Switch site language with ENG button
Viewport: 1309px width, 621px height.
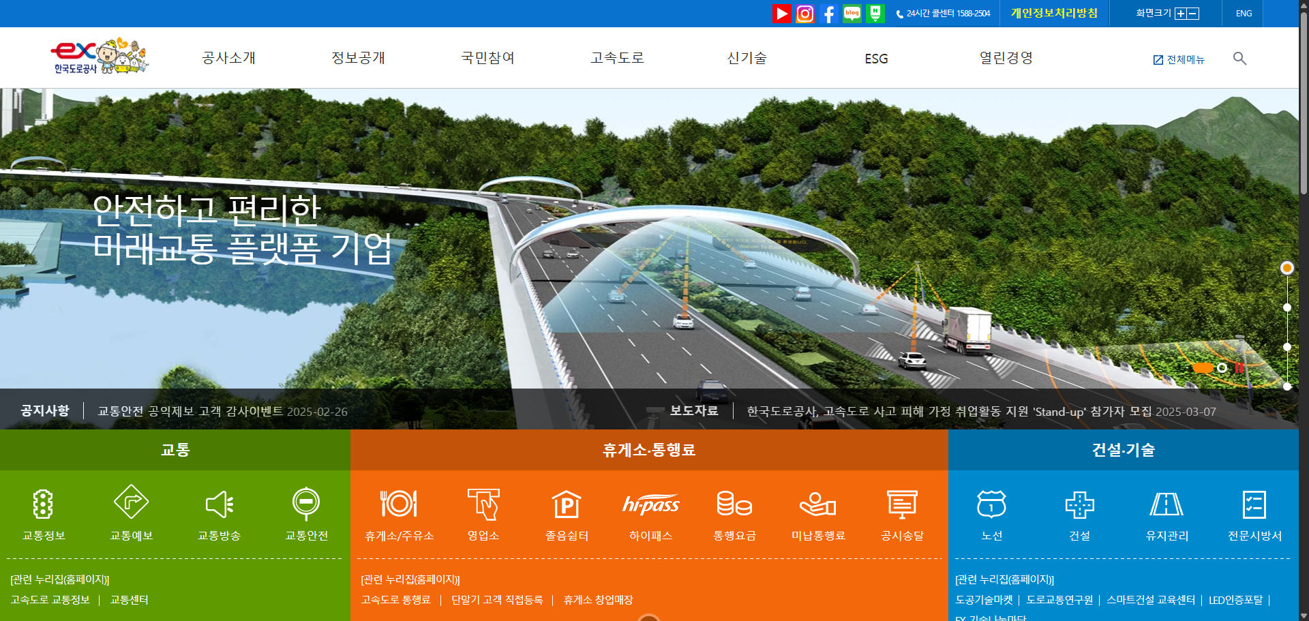[x=1243, y=13]
